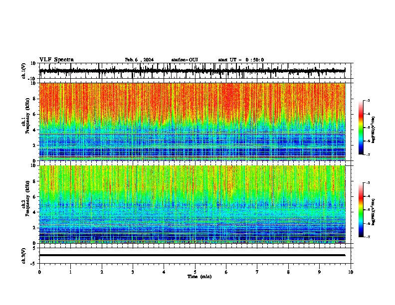Select the 'ch.3(V)' axis label

pyautogui.click(x=23, y=256)
